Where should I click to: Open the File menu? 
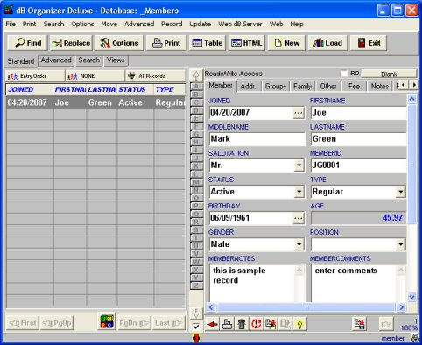click(x=11, y=24)
